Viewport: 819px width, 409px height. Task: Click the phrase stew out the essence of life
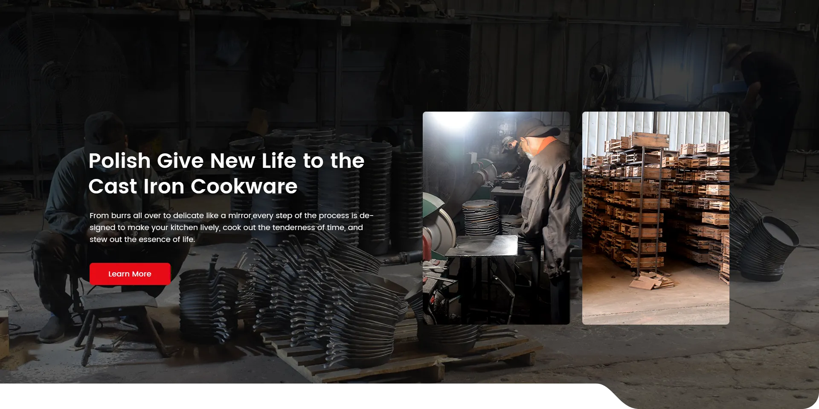pos(142,239)
